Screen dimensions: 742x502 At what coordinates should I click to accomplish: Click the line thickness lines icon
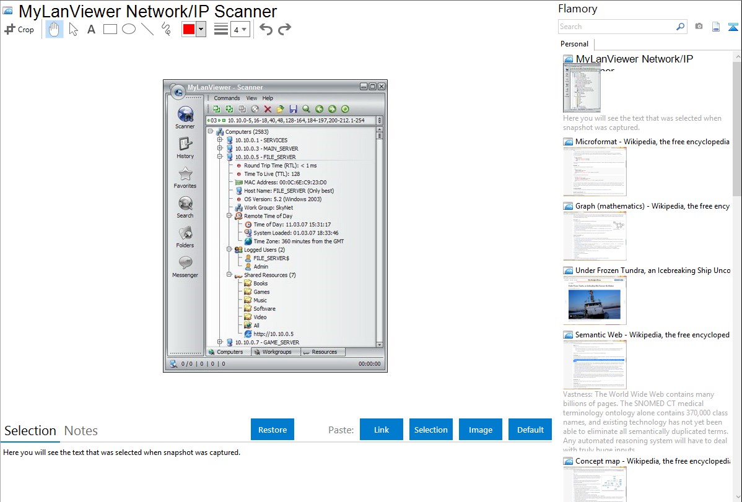[x=221, y=29]
